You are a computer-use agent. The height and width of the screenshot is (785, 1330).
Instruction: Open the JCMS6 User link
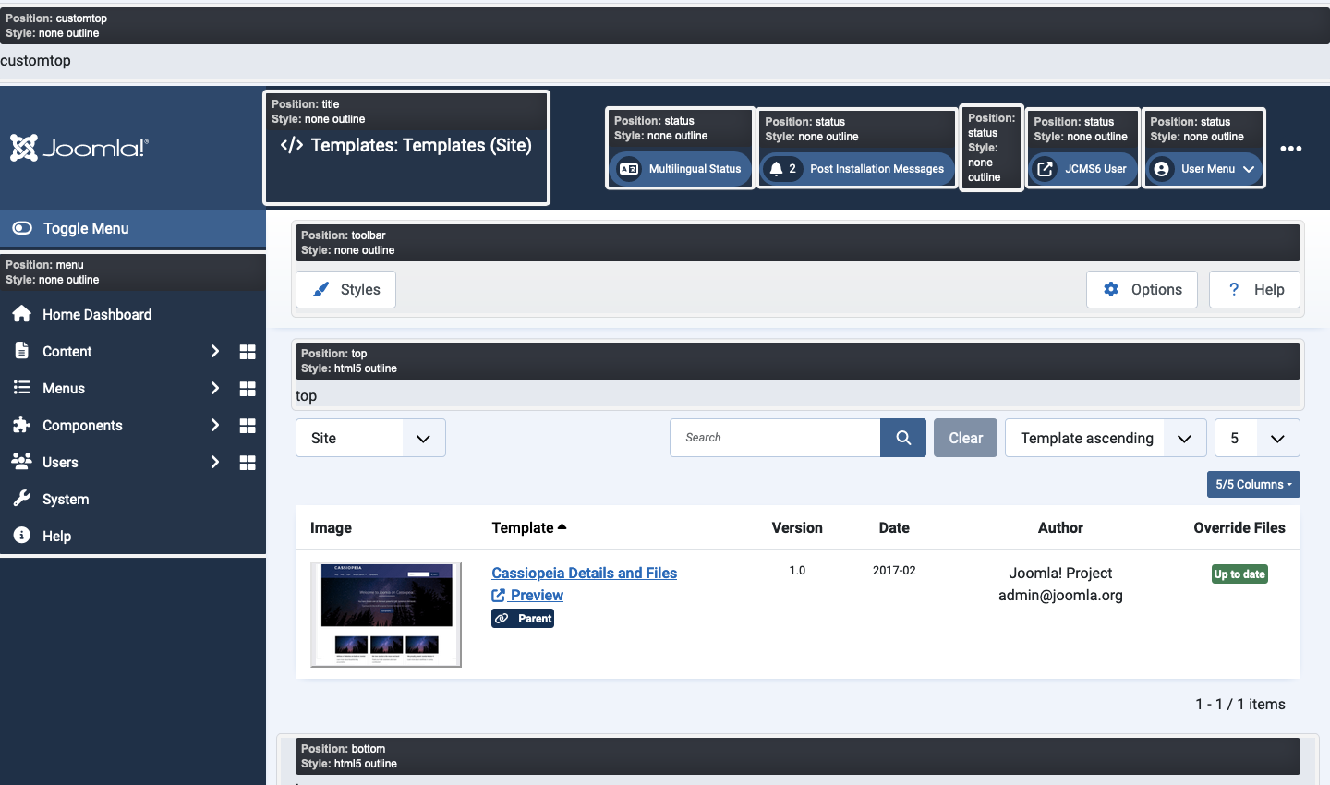1082,169
